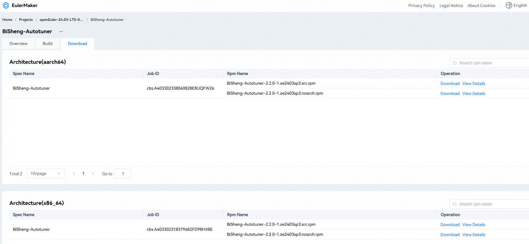Click the search icon in x86_64 rpm search

click(x=455, y=204)
